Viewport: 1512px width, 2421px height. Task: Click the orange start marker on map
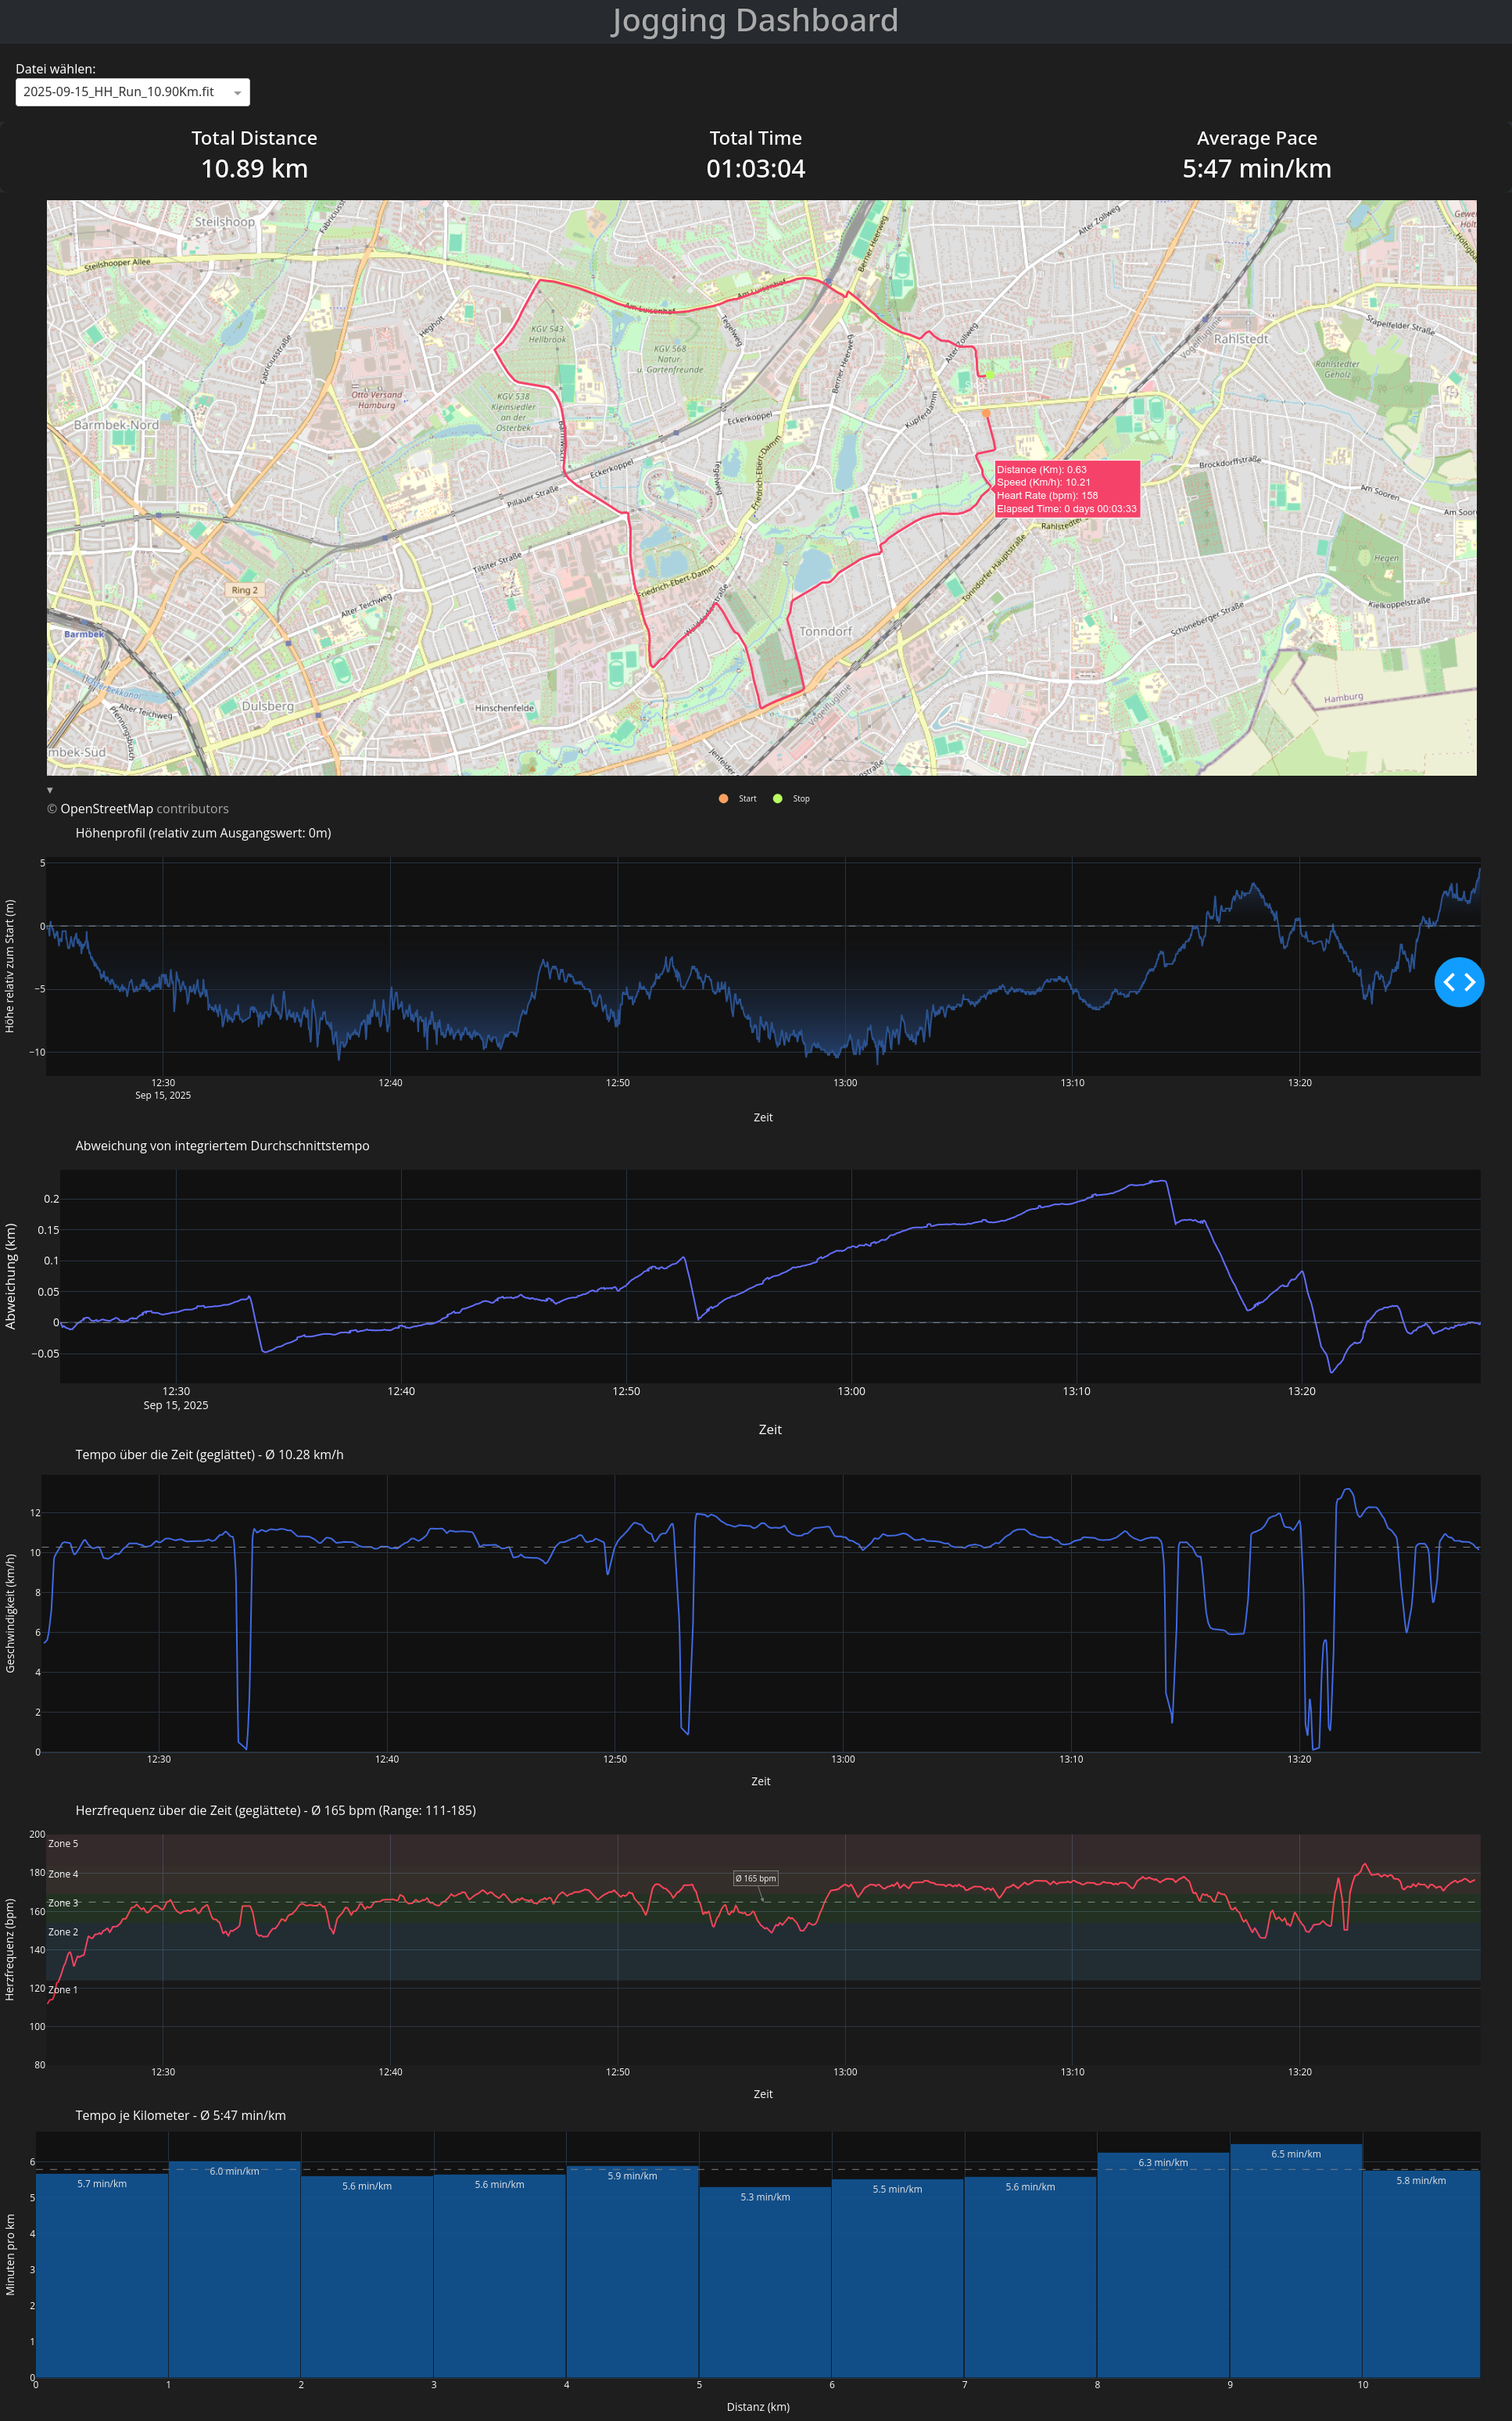click(x=985, y=413)
